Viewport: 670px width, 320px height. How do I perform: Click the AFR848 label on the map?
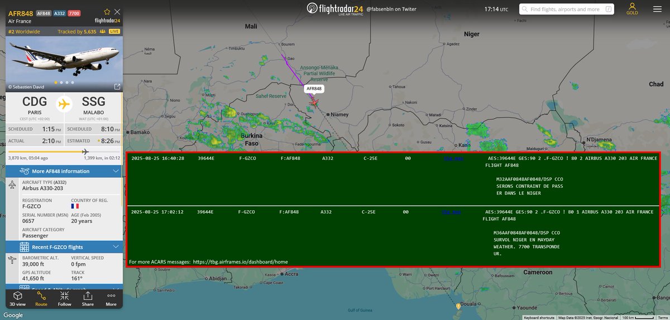coord(314,89)
